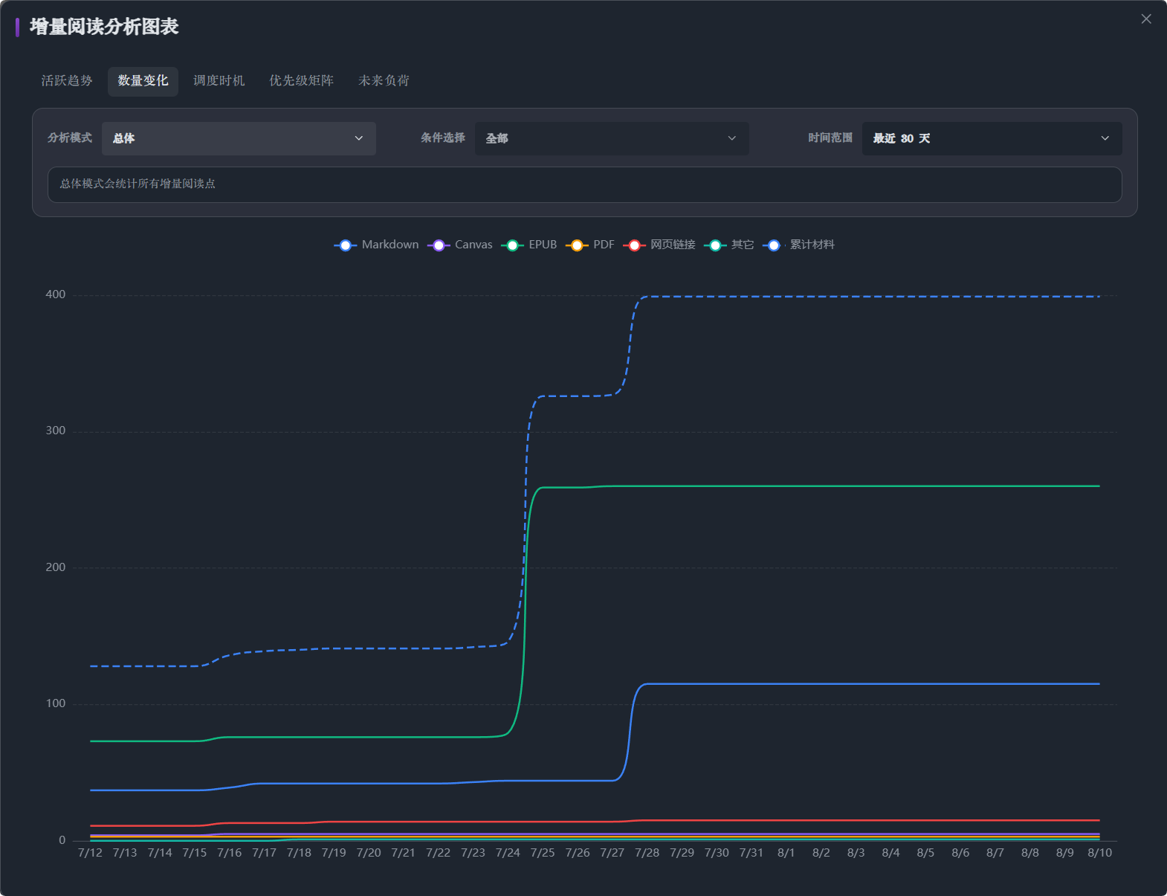
Task: Hide the 累计材料 line via its legend label
Action: pos(812,245)
